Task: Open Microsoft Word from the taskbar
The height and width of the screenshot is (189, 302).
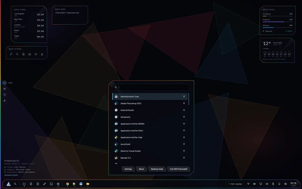Action: [x=81, y=184]
